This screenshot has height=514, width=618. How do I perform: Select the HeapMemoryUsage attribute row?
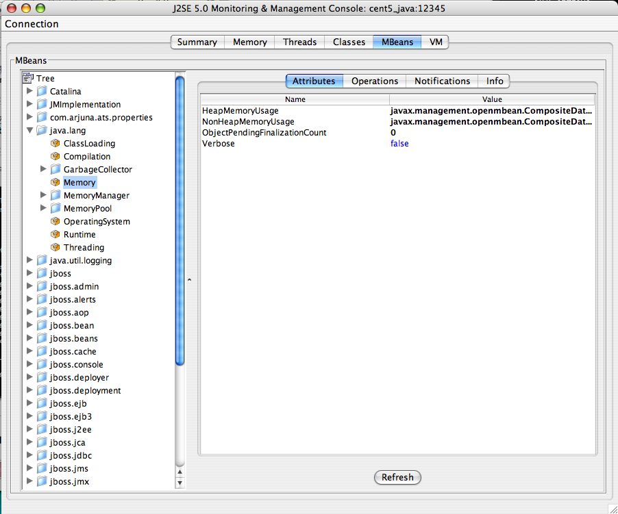[397, 111]
